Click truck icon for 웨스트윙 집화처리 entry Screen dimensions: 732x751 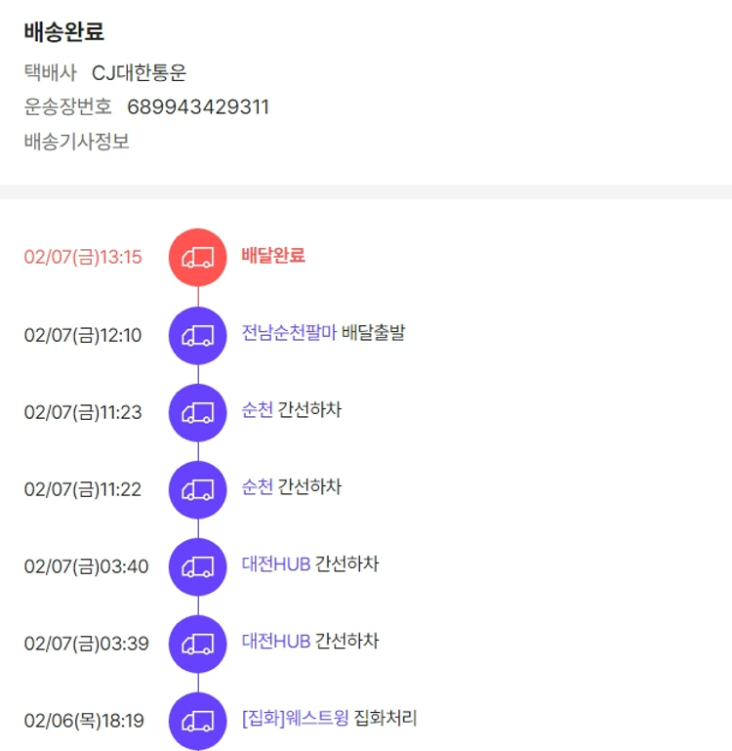(198, 721)
